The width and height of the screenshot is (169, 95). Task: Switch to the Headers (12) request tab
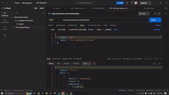pyautogui.click(x=72, y=25)
